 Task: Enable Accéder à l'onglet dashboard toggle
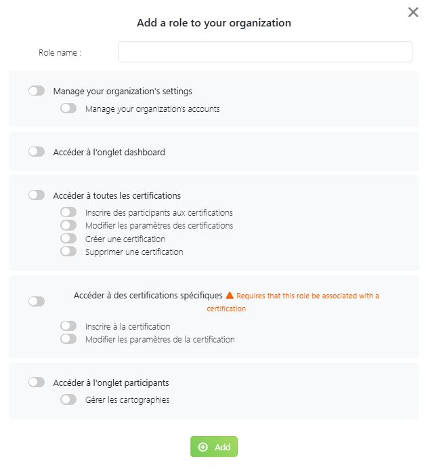click(37, 152)
